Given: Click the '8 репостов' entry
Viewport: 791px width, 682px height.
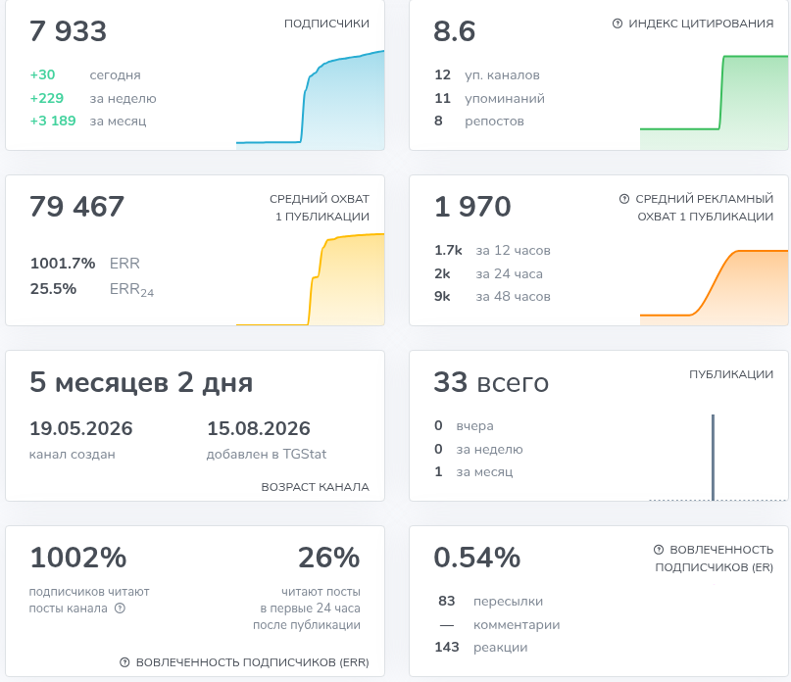Looking at the screenshot, I should [x=479, y=121].
